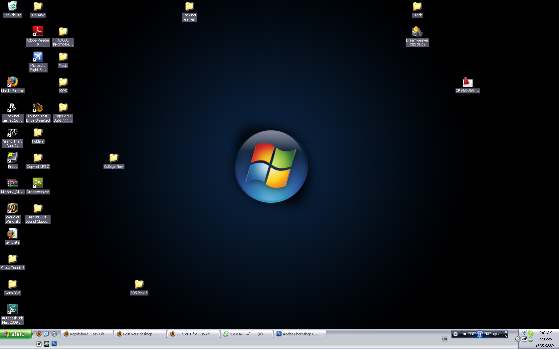559x349 pixels.
Task: Select Autodesk 3ds Max 2009 shortcut
Action: pyautogui.click(x=12, y=314)
